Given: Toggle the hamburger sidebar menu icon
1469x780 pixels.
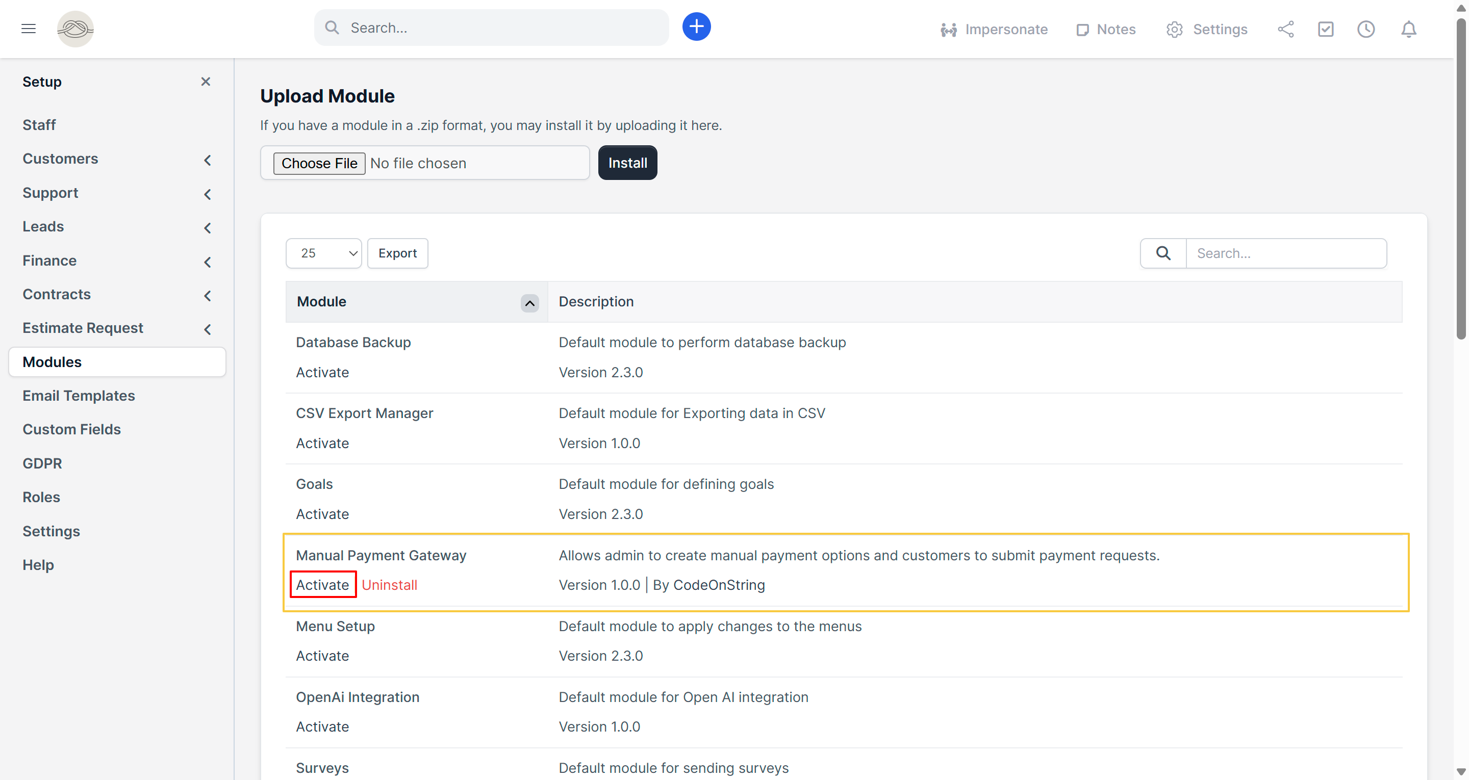Looking at the screenshot, I should 29,29.
